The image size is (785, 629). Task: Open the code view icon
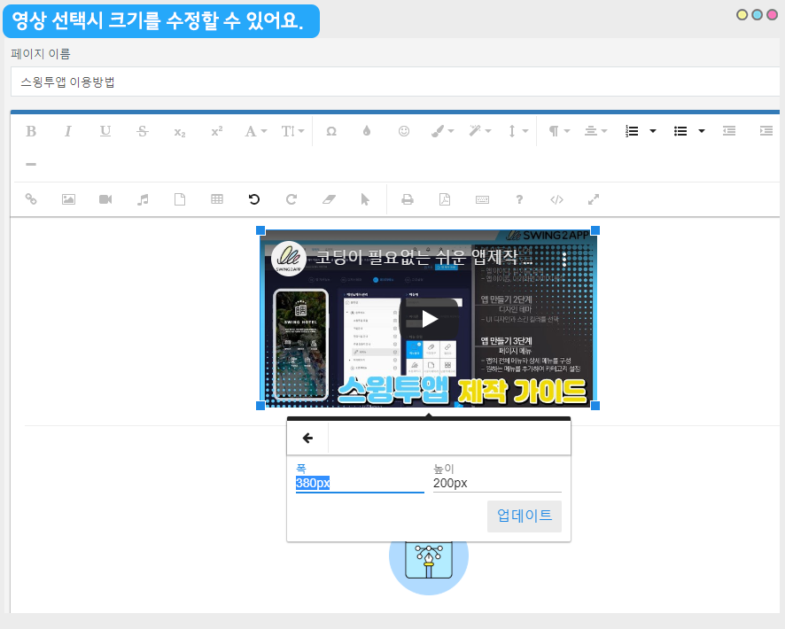(556, 199)
